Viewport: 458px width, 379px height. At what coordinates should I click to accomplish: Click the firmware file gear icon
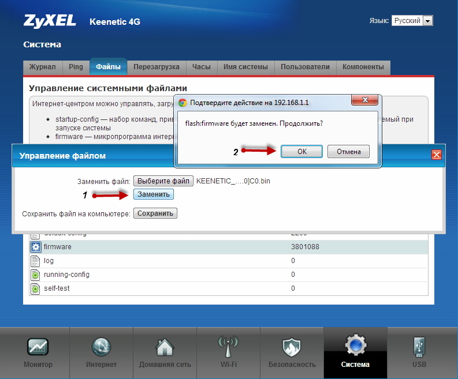35,247
